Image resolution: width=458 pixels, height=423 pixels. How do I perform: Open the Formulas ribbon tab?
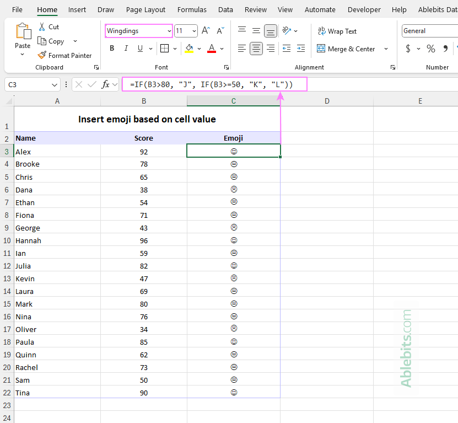tap(192, 9)
